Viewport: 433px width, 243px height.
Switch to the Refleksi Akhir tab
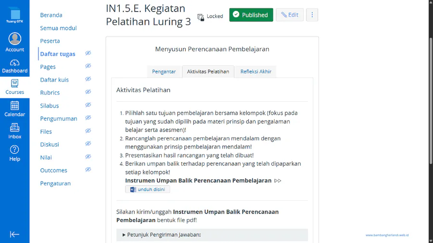256,72
